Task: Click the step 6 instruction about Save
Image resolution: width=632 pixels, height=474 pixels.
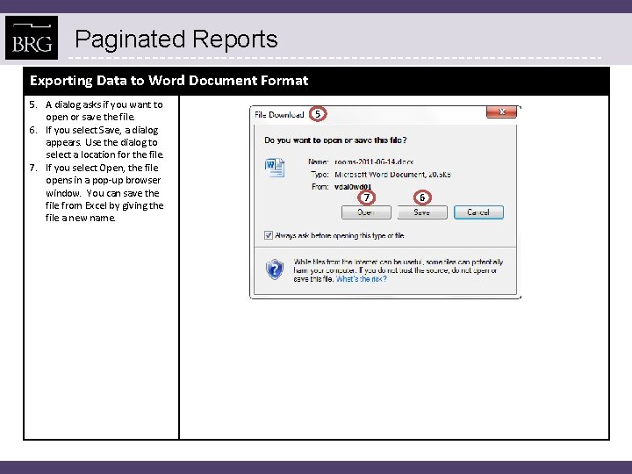Action: 104,142
